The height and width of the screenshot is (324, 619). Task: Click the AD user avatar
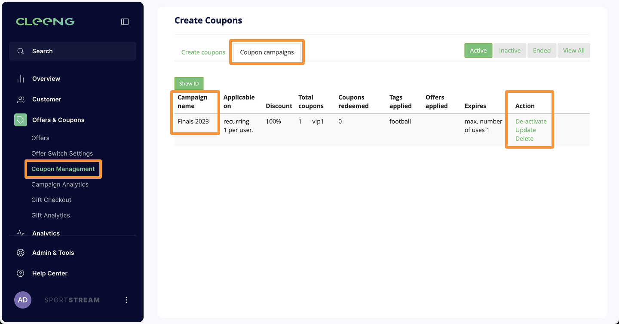pyautogui.click(x=23, y=300)
